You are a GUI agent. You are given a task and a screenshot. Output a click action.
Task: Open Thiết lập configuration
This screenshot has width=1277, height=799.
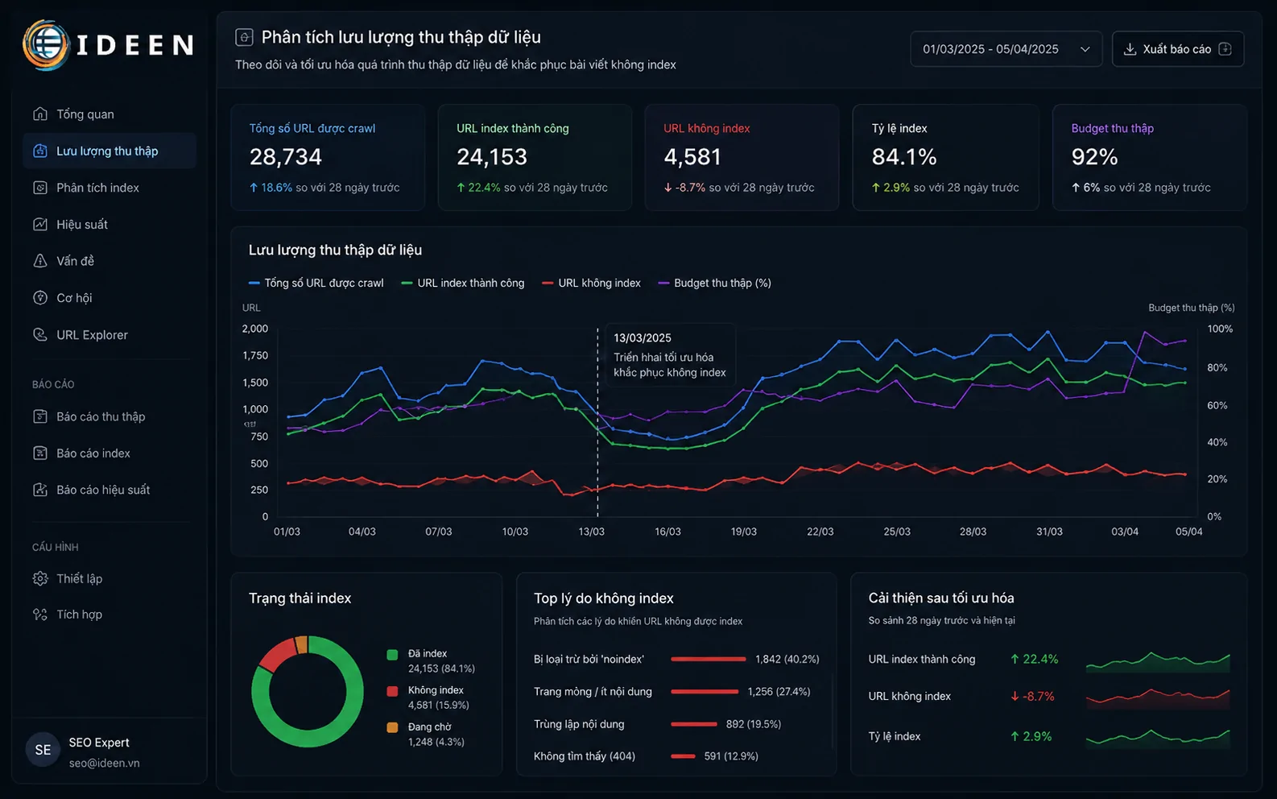[110, 578]
